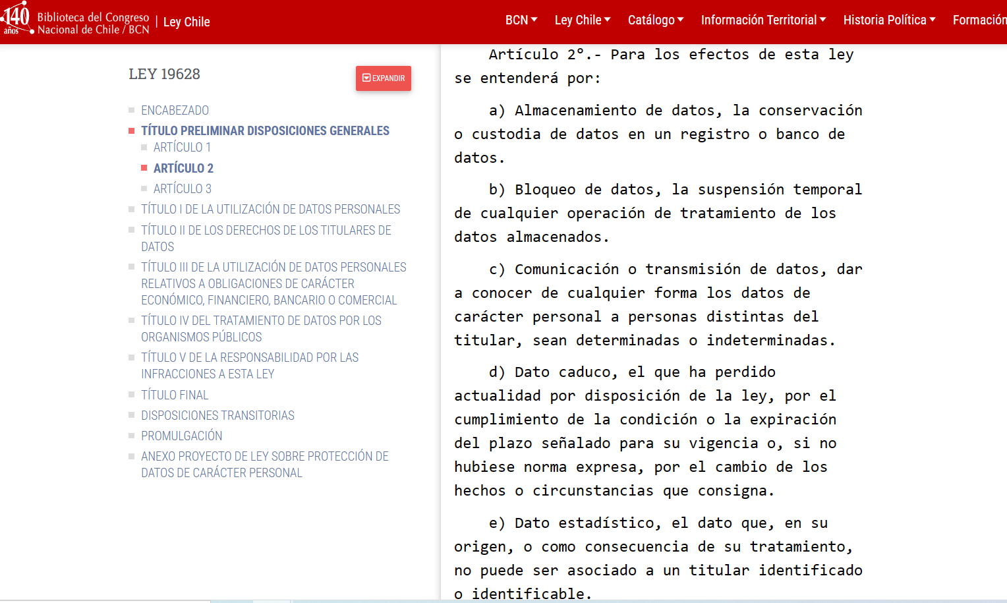
Task: Open the Ley Chile navigation dropdown
Action: point(583,20)
